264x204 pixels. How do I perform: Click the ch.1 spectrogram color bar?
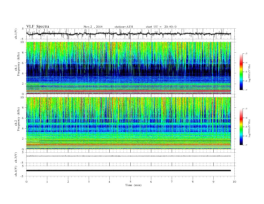[241, 72]
